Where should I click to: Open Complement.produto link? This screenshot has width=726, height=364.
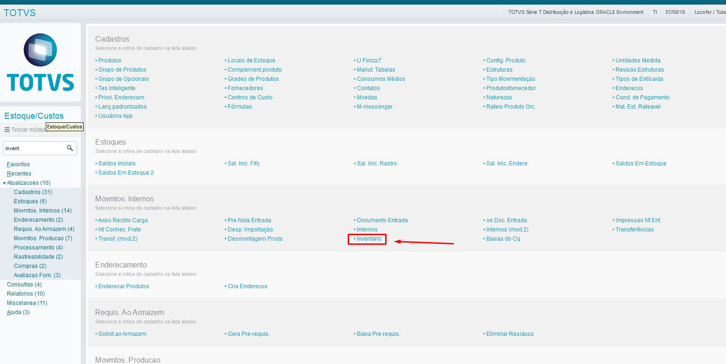(x=254, y=70)
